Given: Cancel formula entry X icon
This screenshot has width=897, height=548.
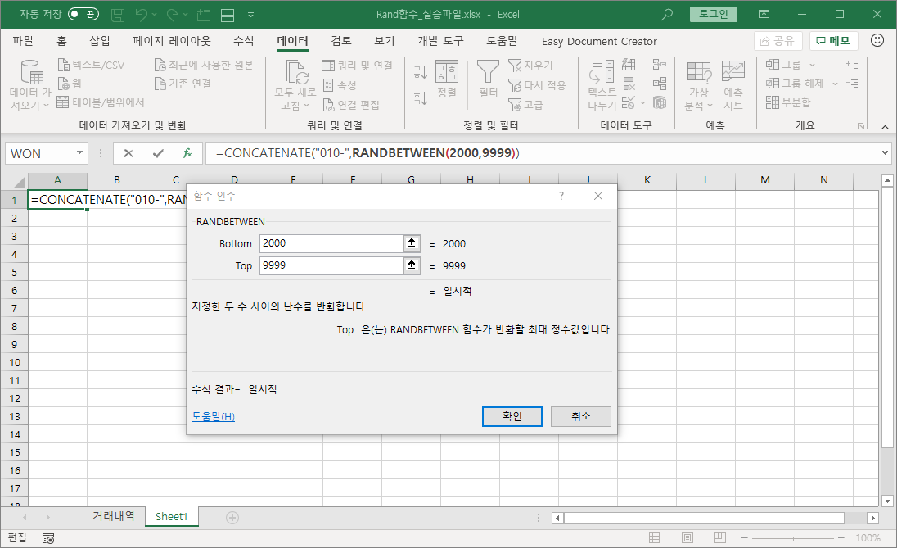Looking at the screenshot, I should [x=128, y=153].
